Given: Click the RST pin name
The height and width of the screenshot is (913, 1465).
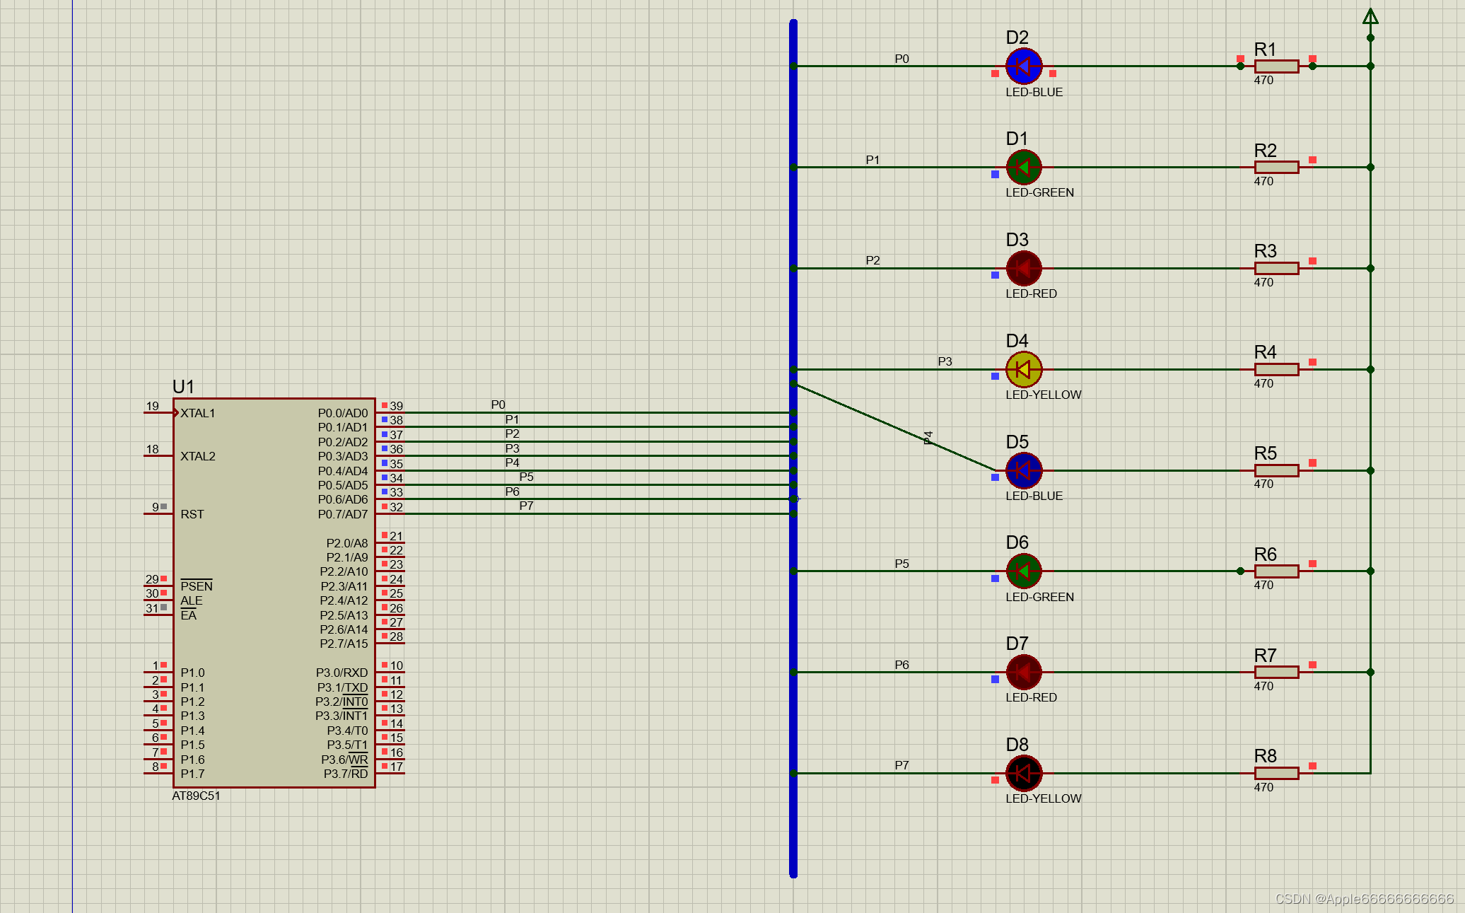Looking at the screenshot, I should click(192, 514).
